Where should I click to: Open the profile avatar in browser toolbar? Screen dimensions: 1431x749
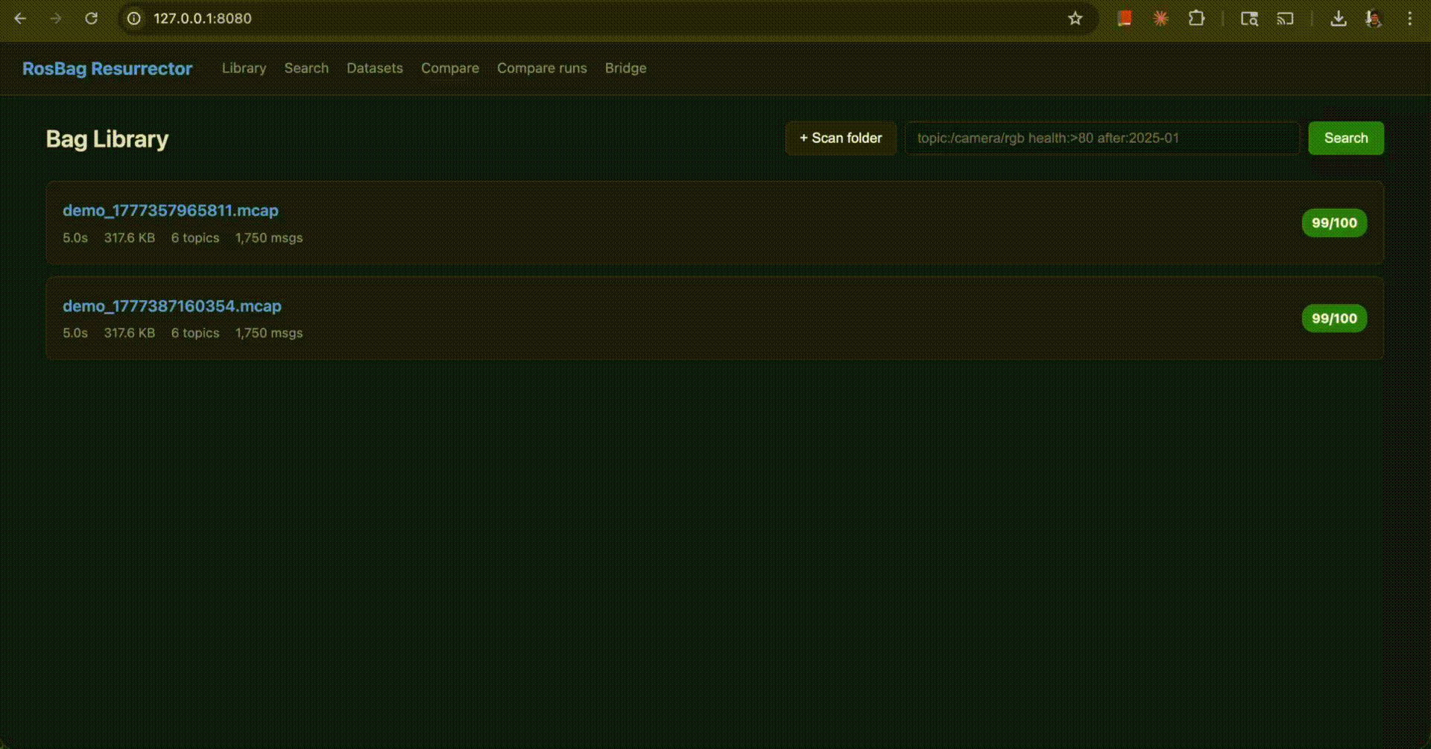(x=1373, y=19)
